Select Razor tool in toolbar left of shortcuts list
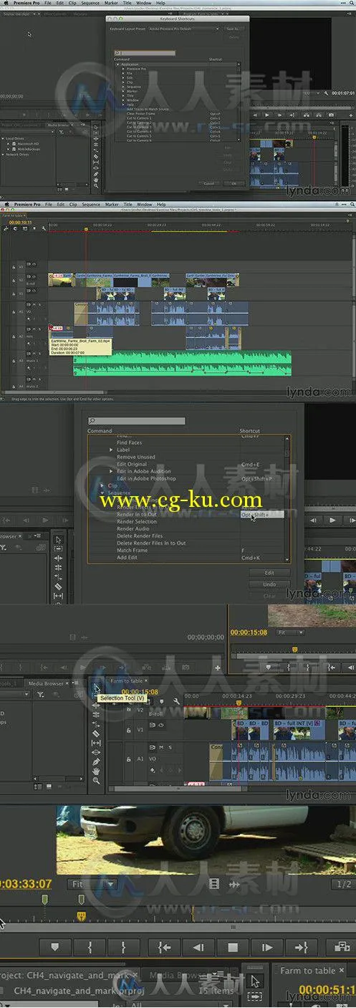356x1008 pixels. (59, 585)
